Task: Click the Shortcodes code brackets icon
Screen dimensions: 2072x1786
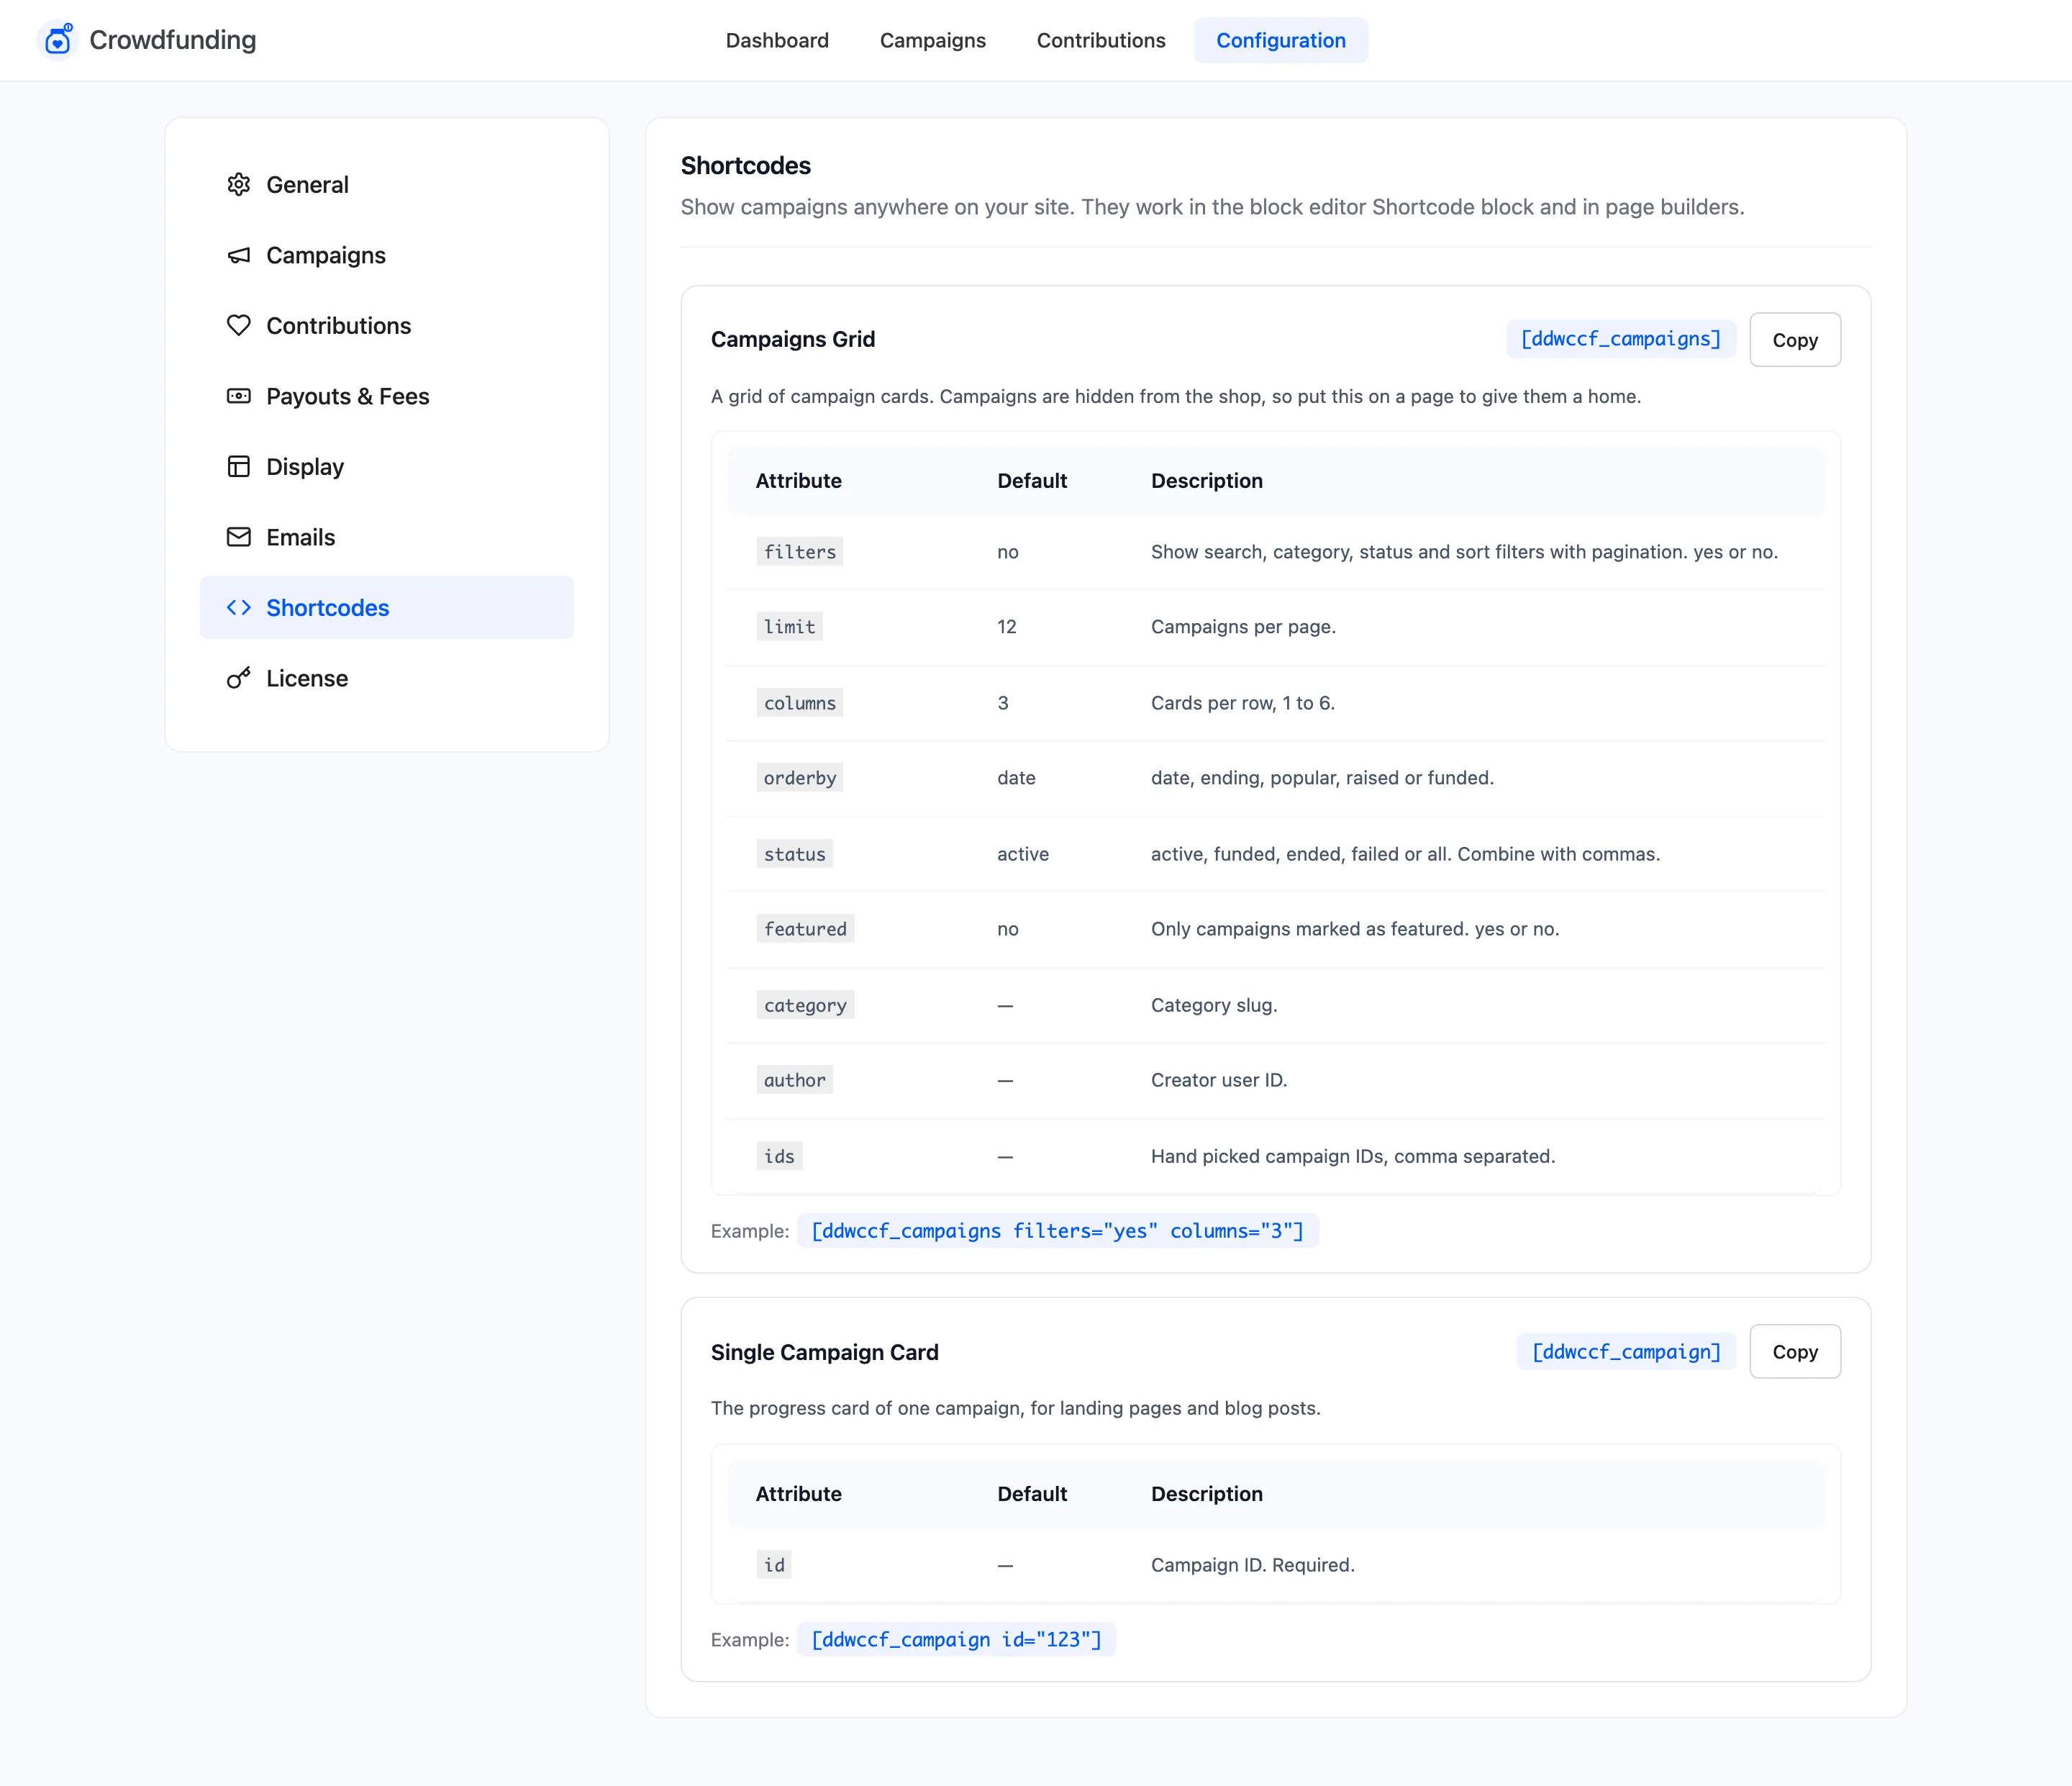Action: coord(238,608)
